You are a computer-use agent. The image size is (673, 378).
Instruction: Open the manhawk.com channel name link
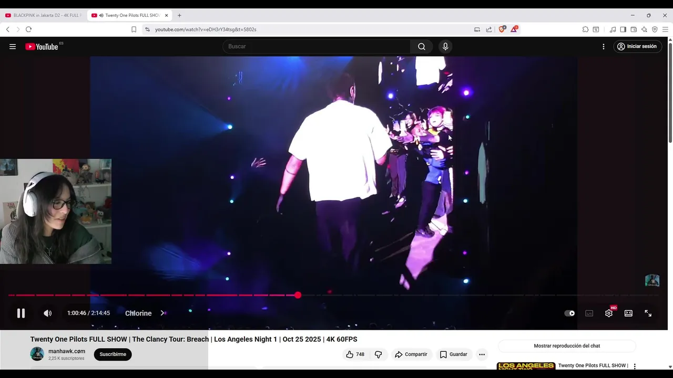click(67, 351)
